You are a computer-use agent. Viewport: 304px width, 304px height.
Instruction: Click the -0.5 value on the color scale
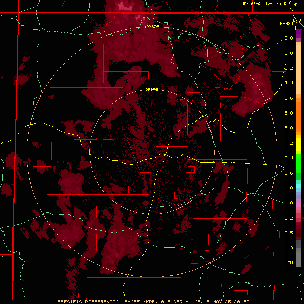[x=287, y=233]
